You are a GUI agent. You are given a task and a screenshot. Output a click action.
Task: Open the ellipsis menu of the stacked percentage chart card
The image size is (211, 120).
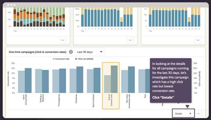63,40
